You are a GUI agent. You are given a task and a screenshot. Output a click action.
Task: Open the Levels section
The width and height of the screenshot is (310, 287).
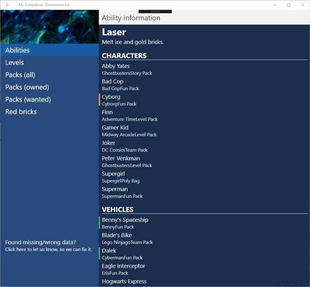(x=49, y=62)
